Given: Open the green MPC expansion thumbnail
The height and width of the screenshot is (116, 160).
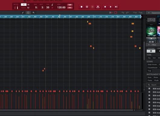Looking at the screenshot, I should pos(151,31).
